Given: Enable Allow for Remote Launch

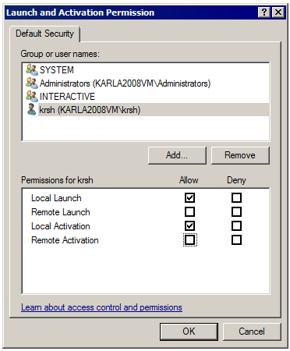Looking at the screenshot, I should pos(189,212).
